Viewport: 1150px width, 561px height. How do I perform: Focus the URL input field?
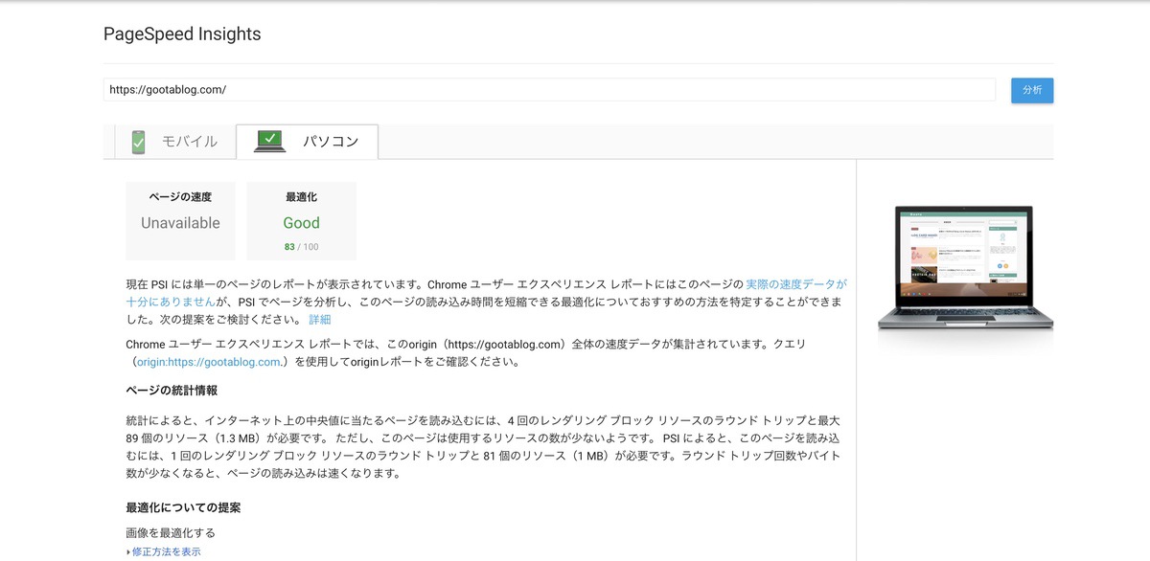(x=550, y=90)
